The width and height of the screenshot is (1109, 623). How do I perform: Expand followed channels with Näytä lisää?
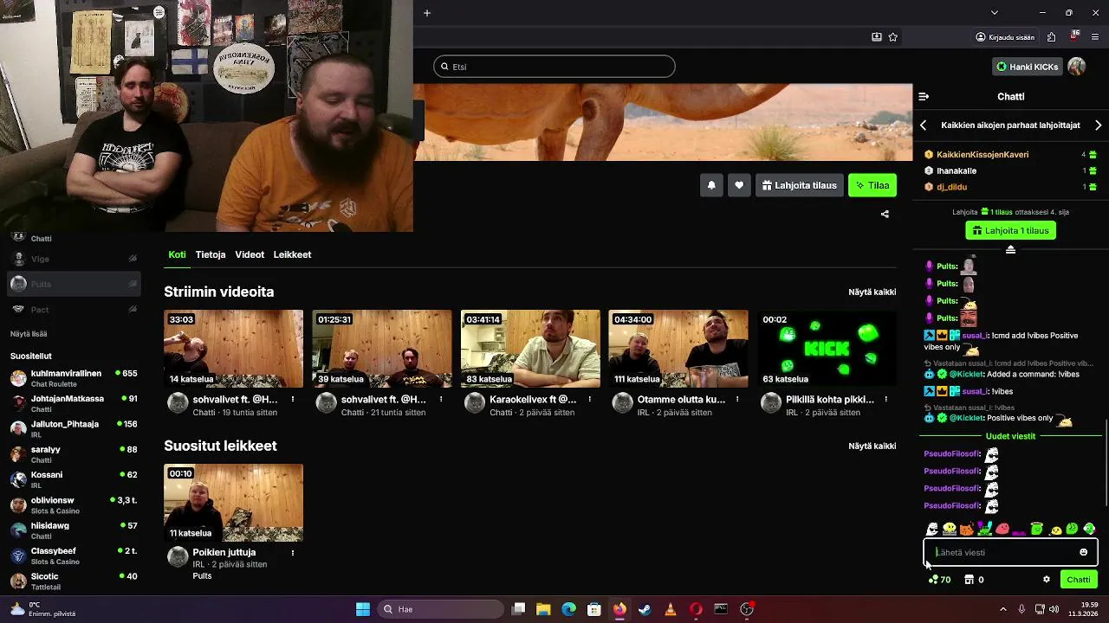29,334
